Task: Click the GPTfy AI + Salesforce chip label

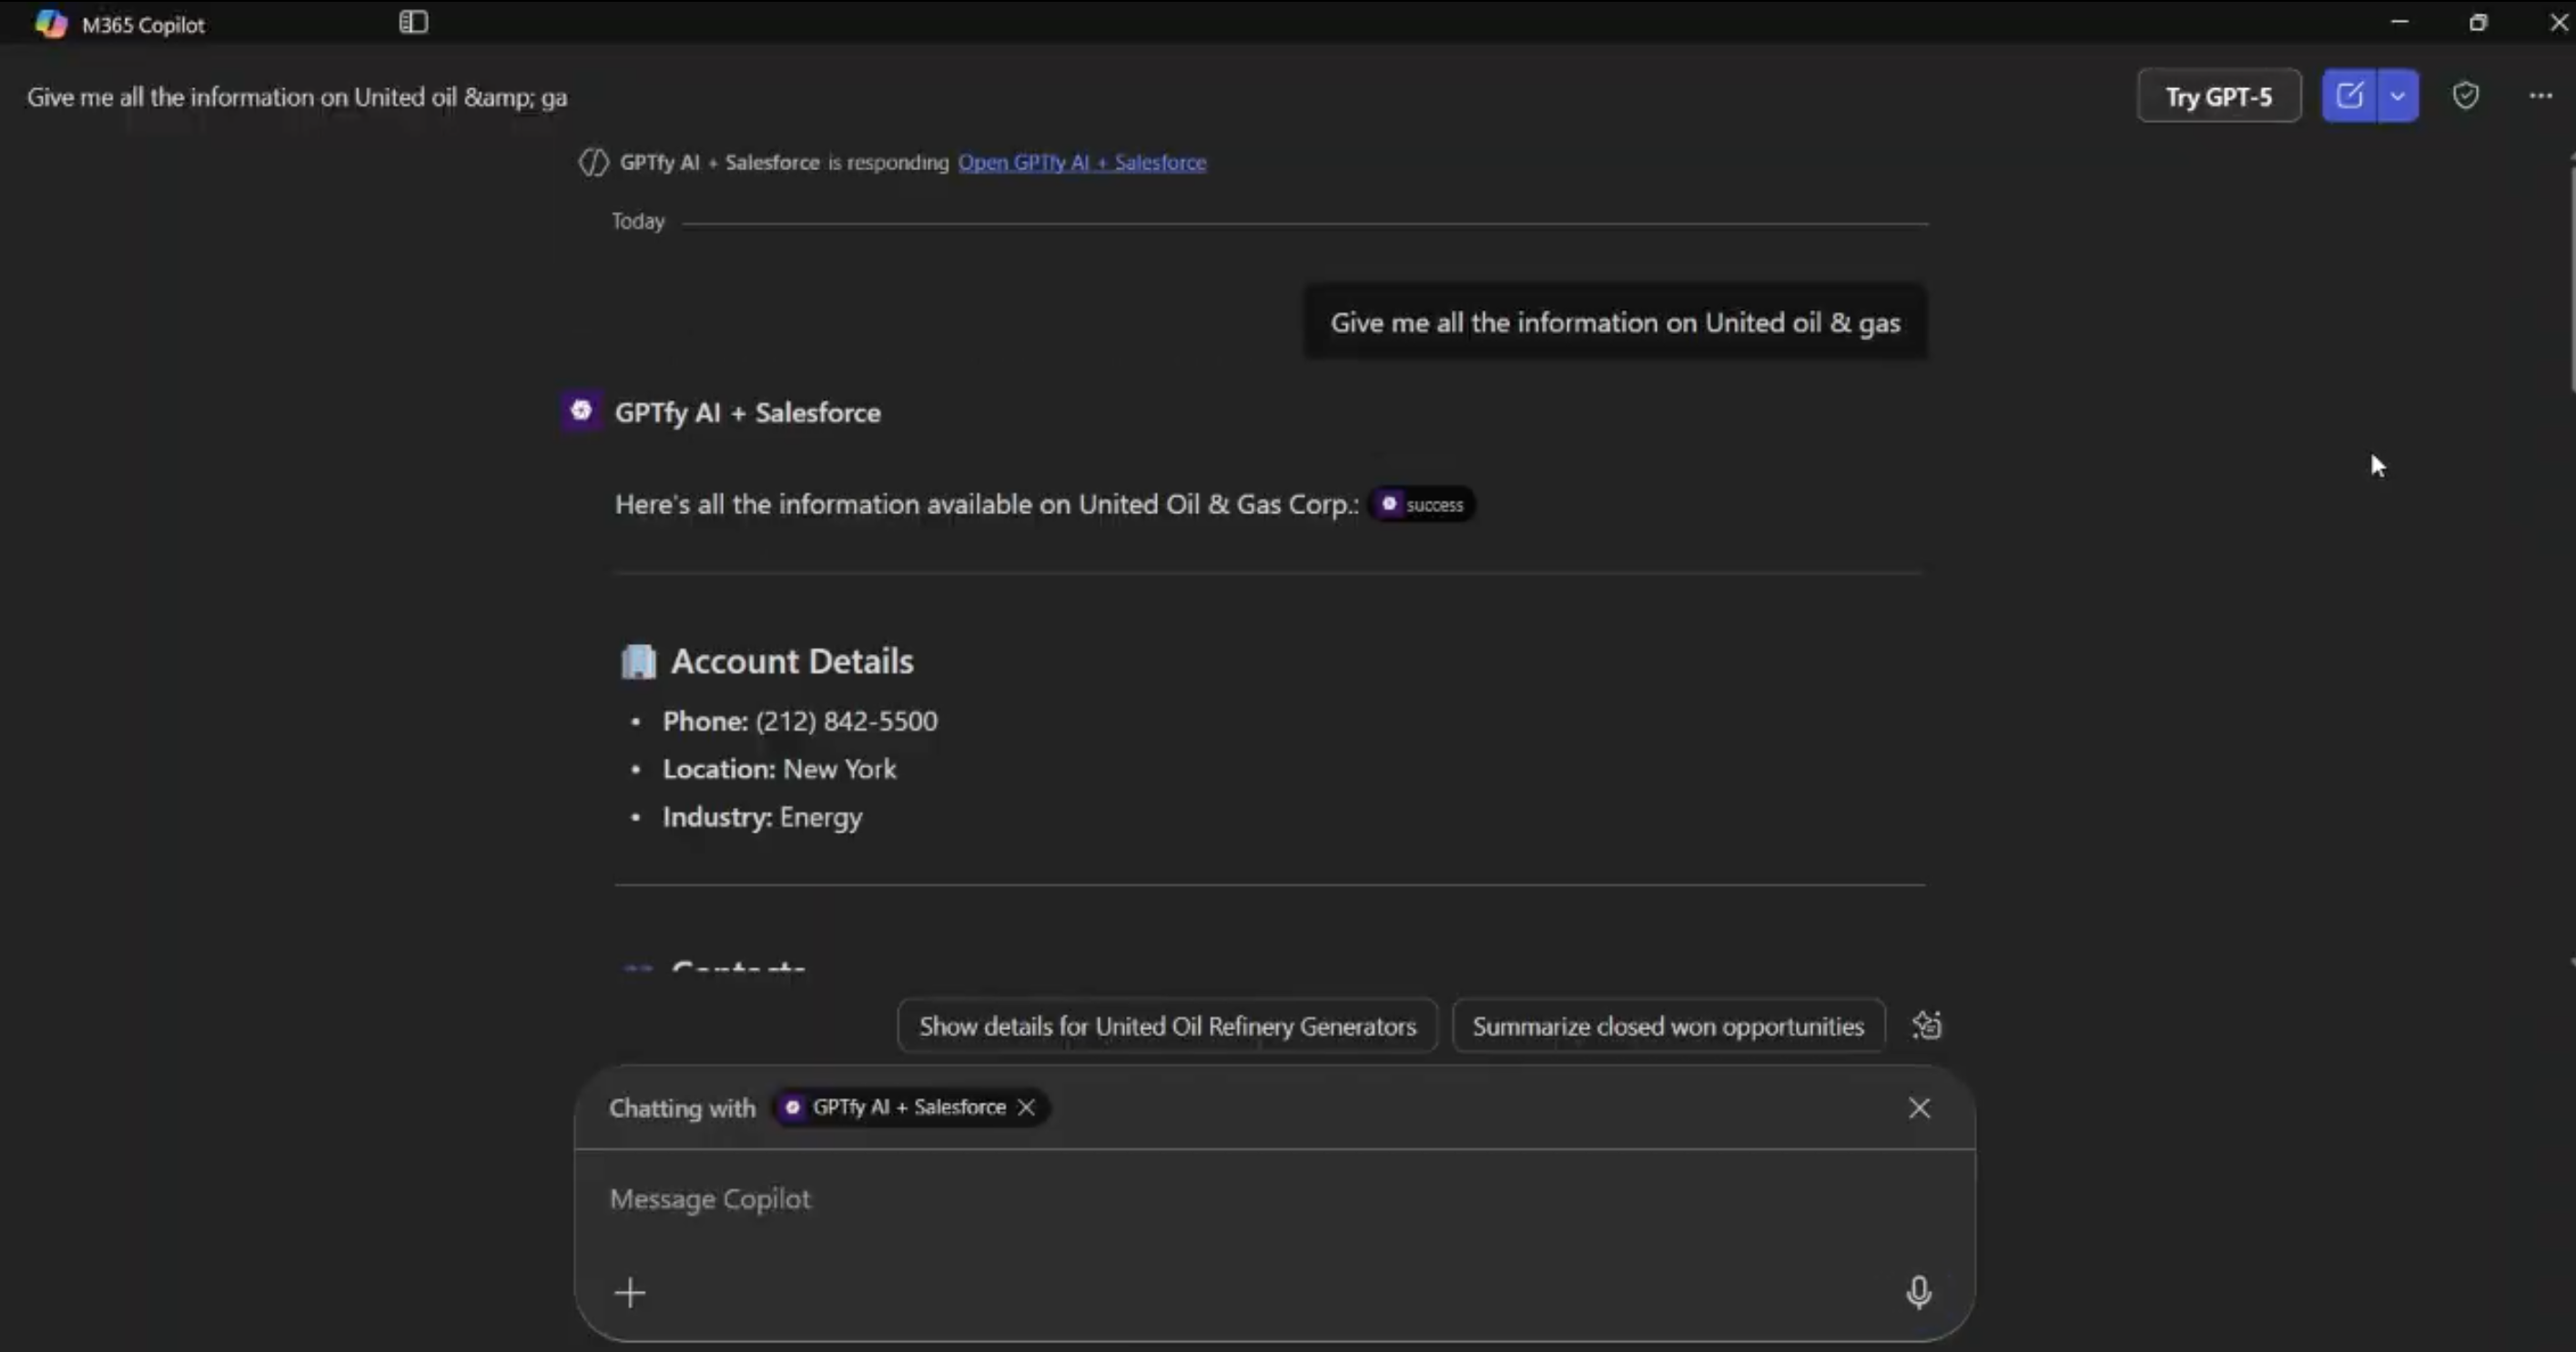Action: 908,1107
